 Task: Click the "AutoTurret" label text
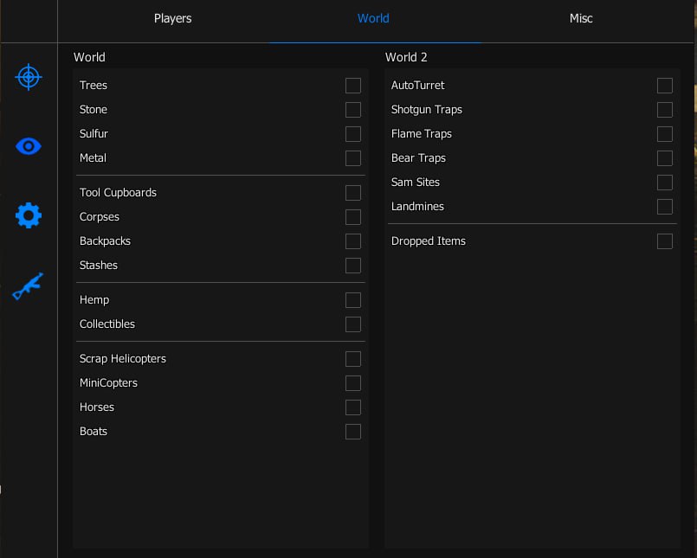tap(417, 86)
